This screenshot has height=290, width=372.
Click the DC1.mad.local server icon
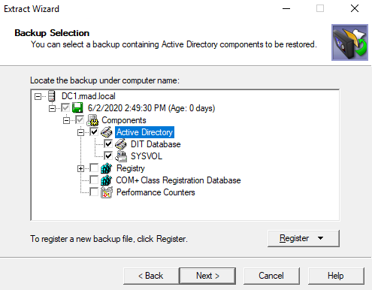click(52, 96)
